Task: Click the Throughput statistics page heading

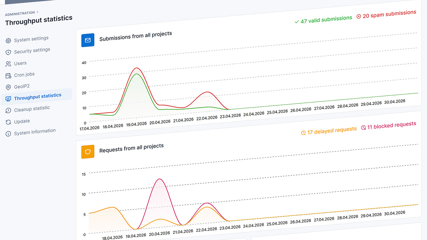Action: (x=39, y=21)
